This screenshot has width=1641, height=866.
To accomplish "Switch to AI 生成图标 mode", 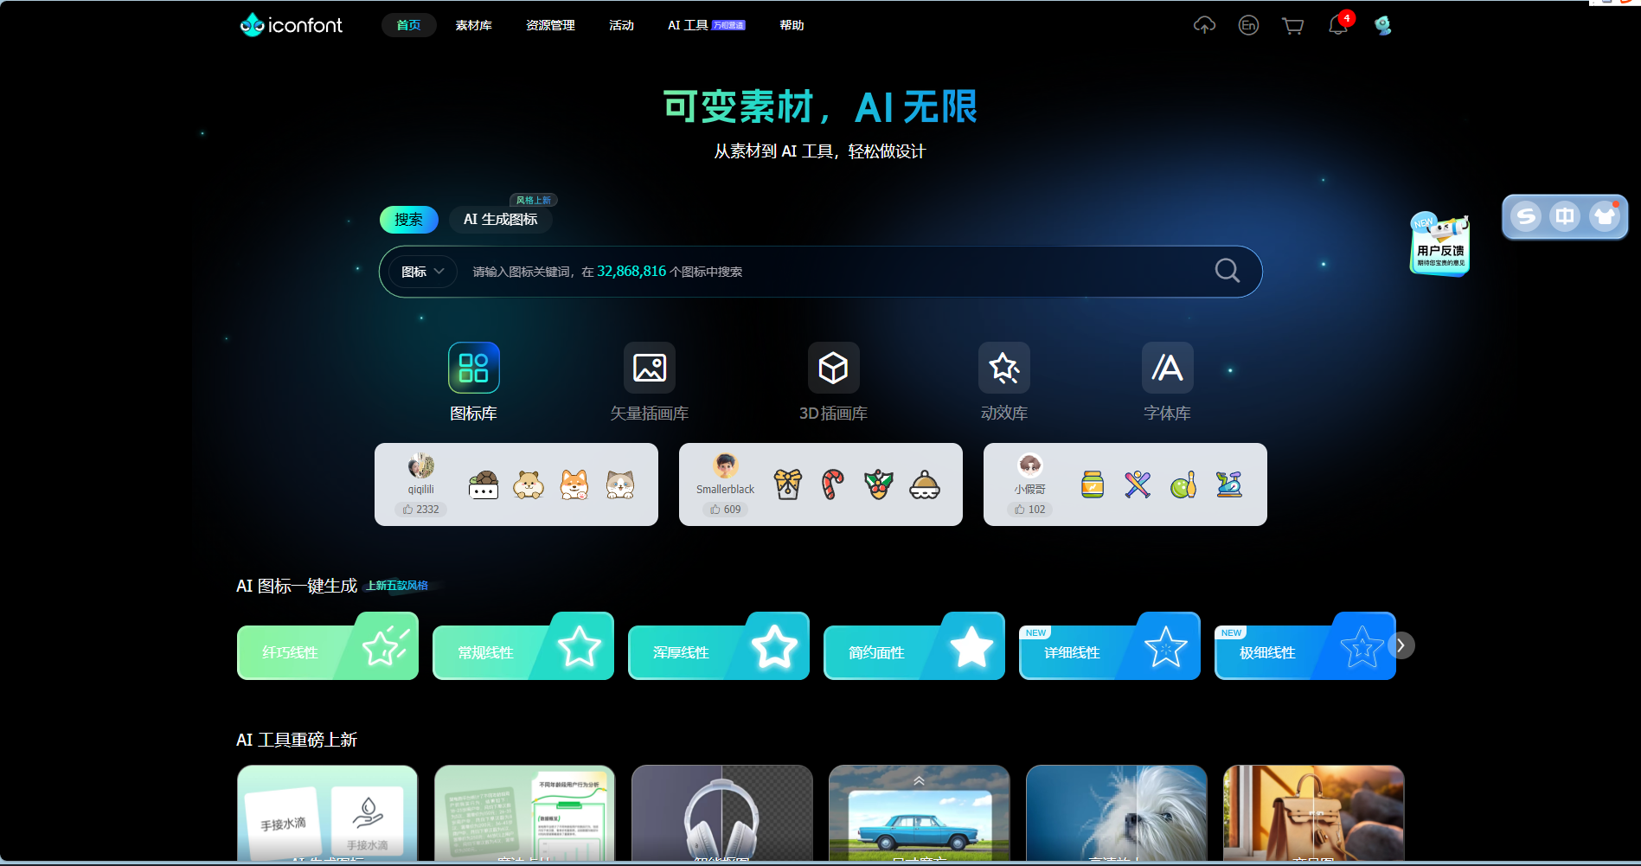I will click(x=499, y=219).
